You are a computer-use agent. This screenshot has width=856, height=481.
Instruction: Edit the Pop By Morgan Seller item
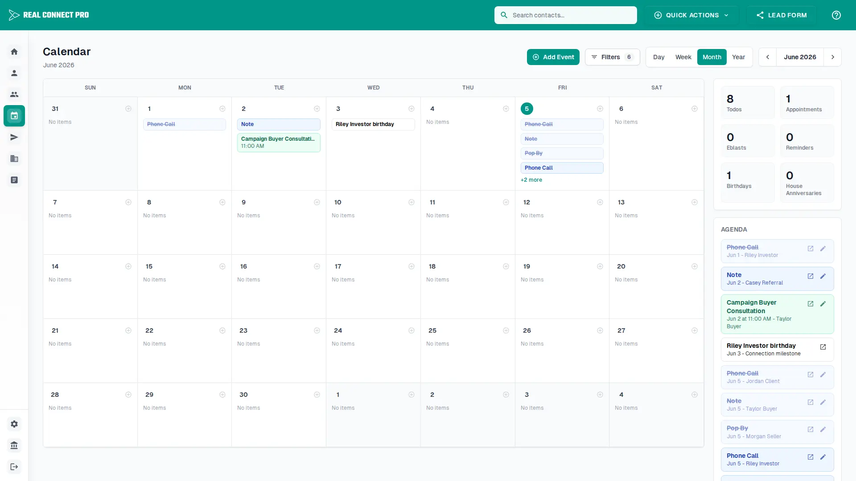(x=823, y=429)
